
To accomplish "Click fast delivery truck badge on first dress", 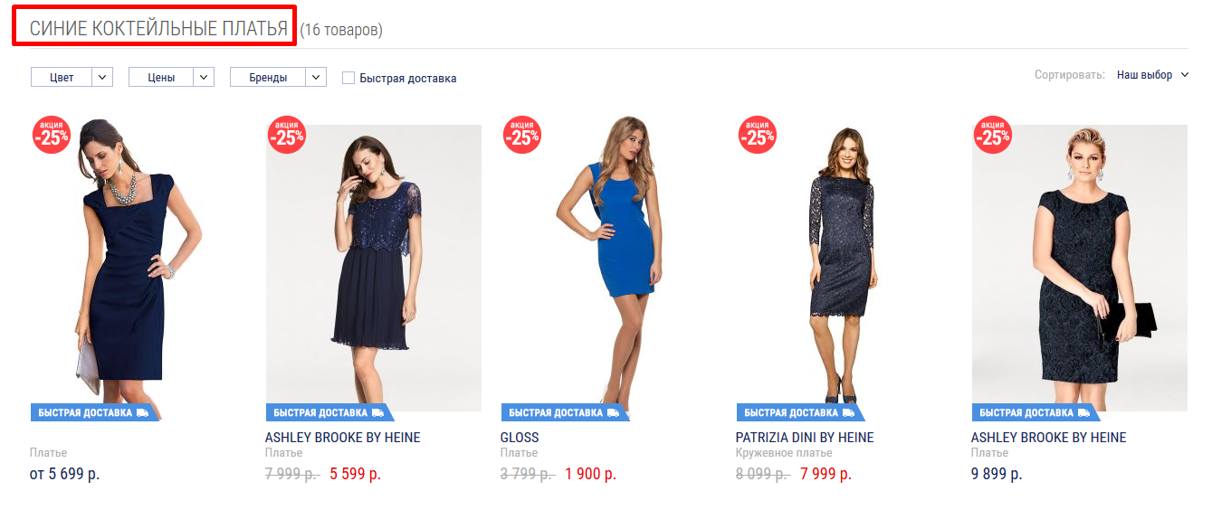I will pos(94,412).
